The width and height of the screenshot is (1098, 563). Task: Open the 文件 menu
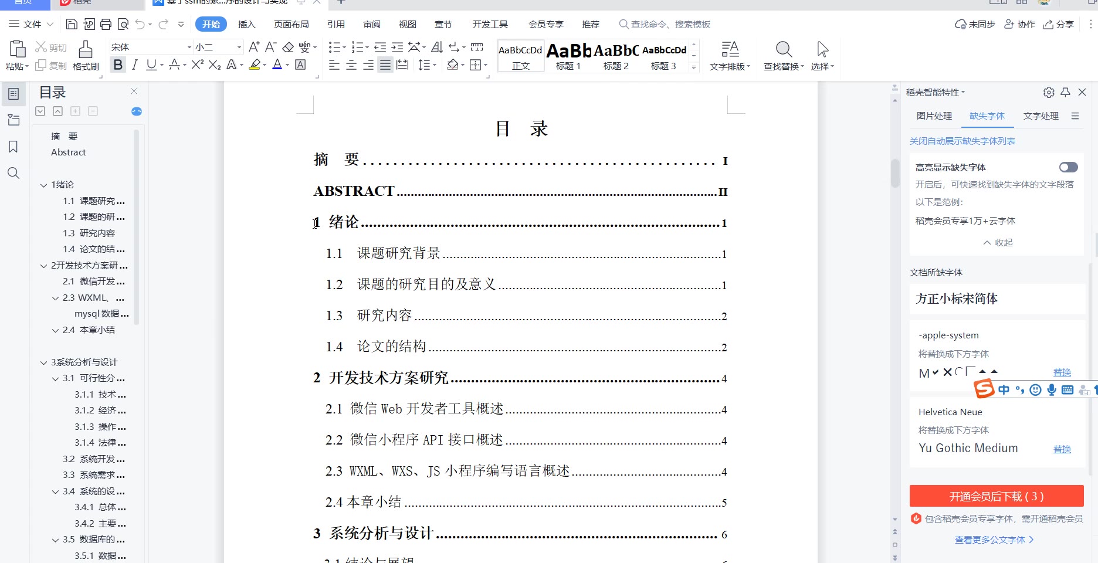click(x=32, y=24)
